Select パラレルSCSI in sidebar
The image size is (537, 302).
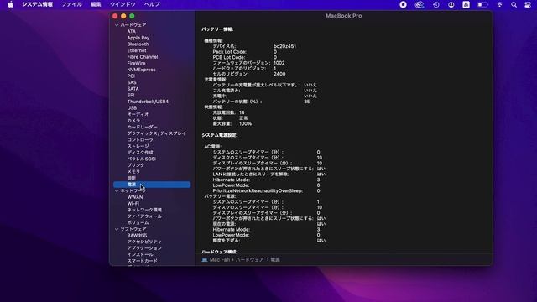[142, 159]
